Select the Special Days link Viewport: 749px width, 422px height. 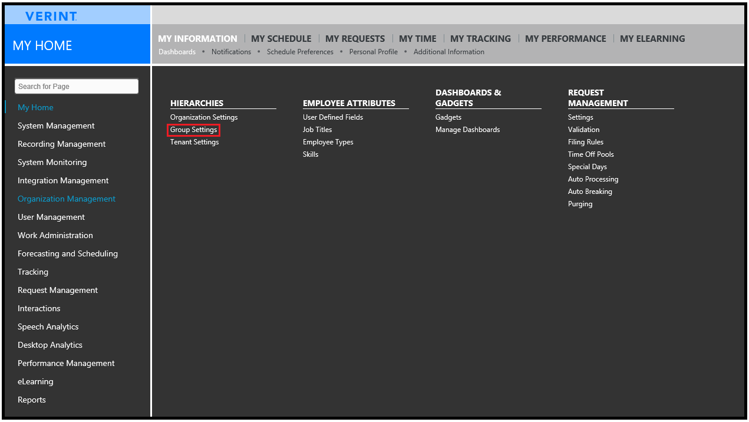(x=588, y=167)
